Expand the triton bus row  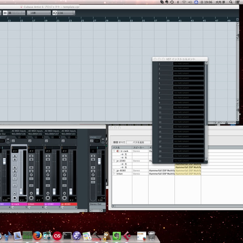click(114, 174)
